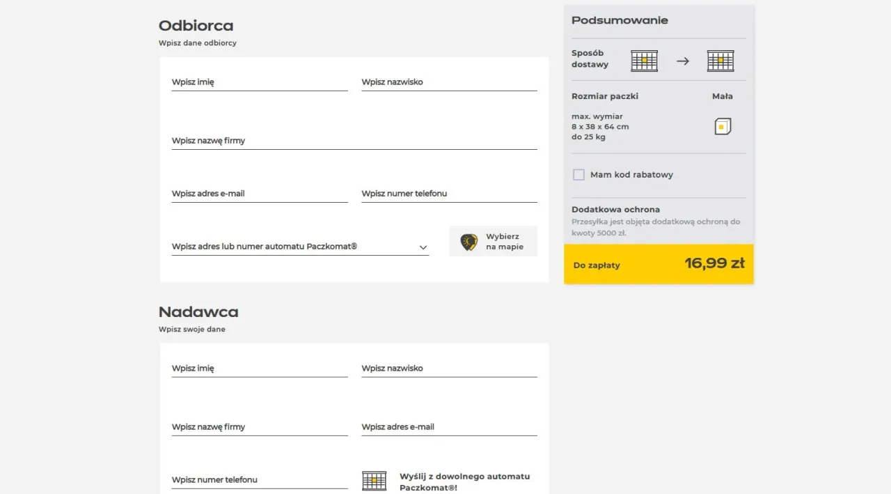Click recipient Wpisz numer telefonu field
The image size is (891, 494).
(448, 194)
